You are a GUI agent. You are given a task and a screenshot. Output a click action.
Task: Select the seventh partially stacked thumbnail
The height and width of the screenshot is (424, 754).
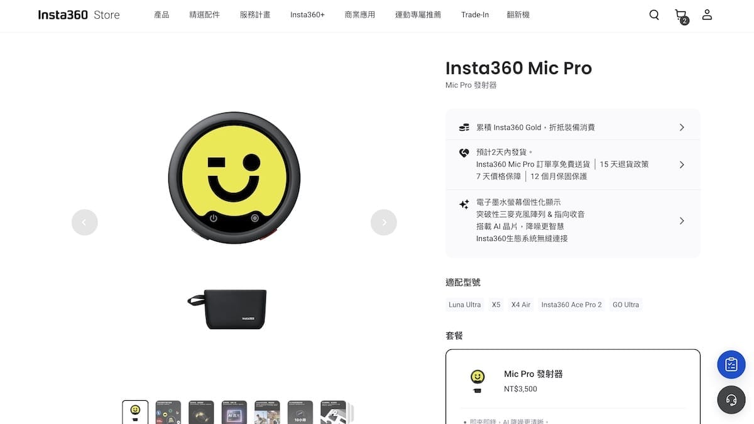pyautogui.click(x=333, y=413)
